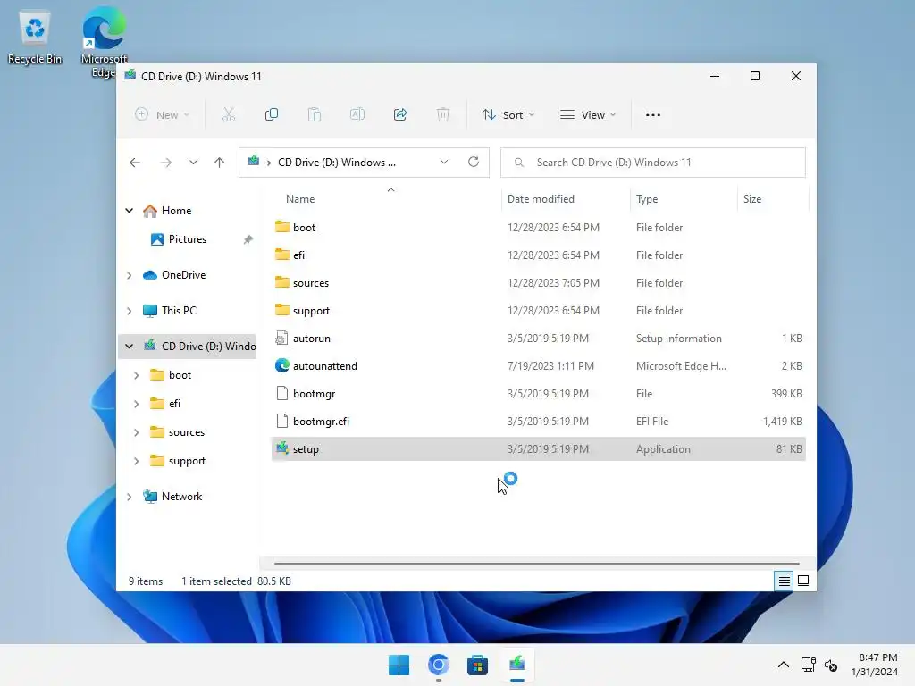Select the bootmgr file

coord(538,394)
